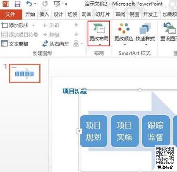This screenshot has height=172, width=177.
Task: Switch to the 开始 tab
Action: (x=30, y=14)
